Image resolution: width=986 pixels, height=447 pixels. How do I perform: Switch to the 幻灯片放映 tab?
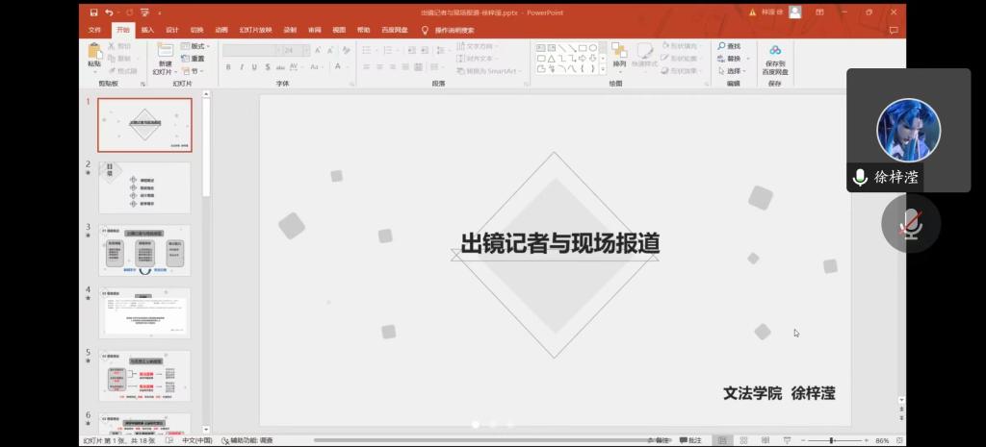point(255,30)
